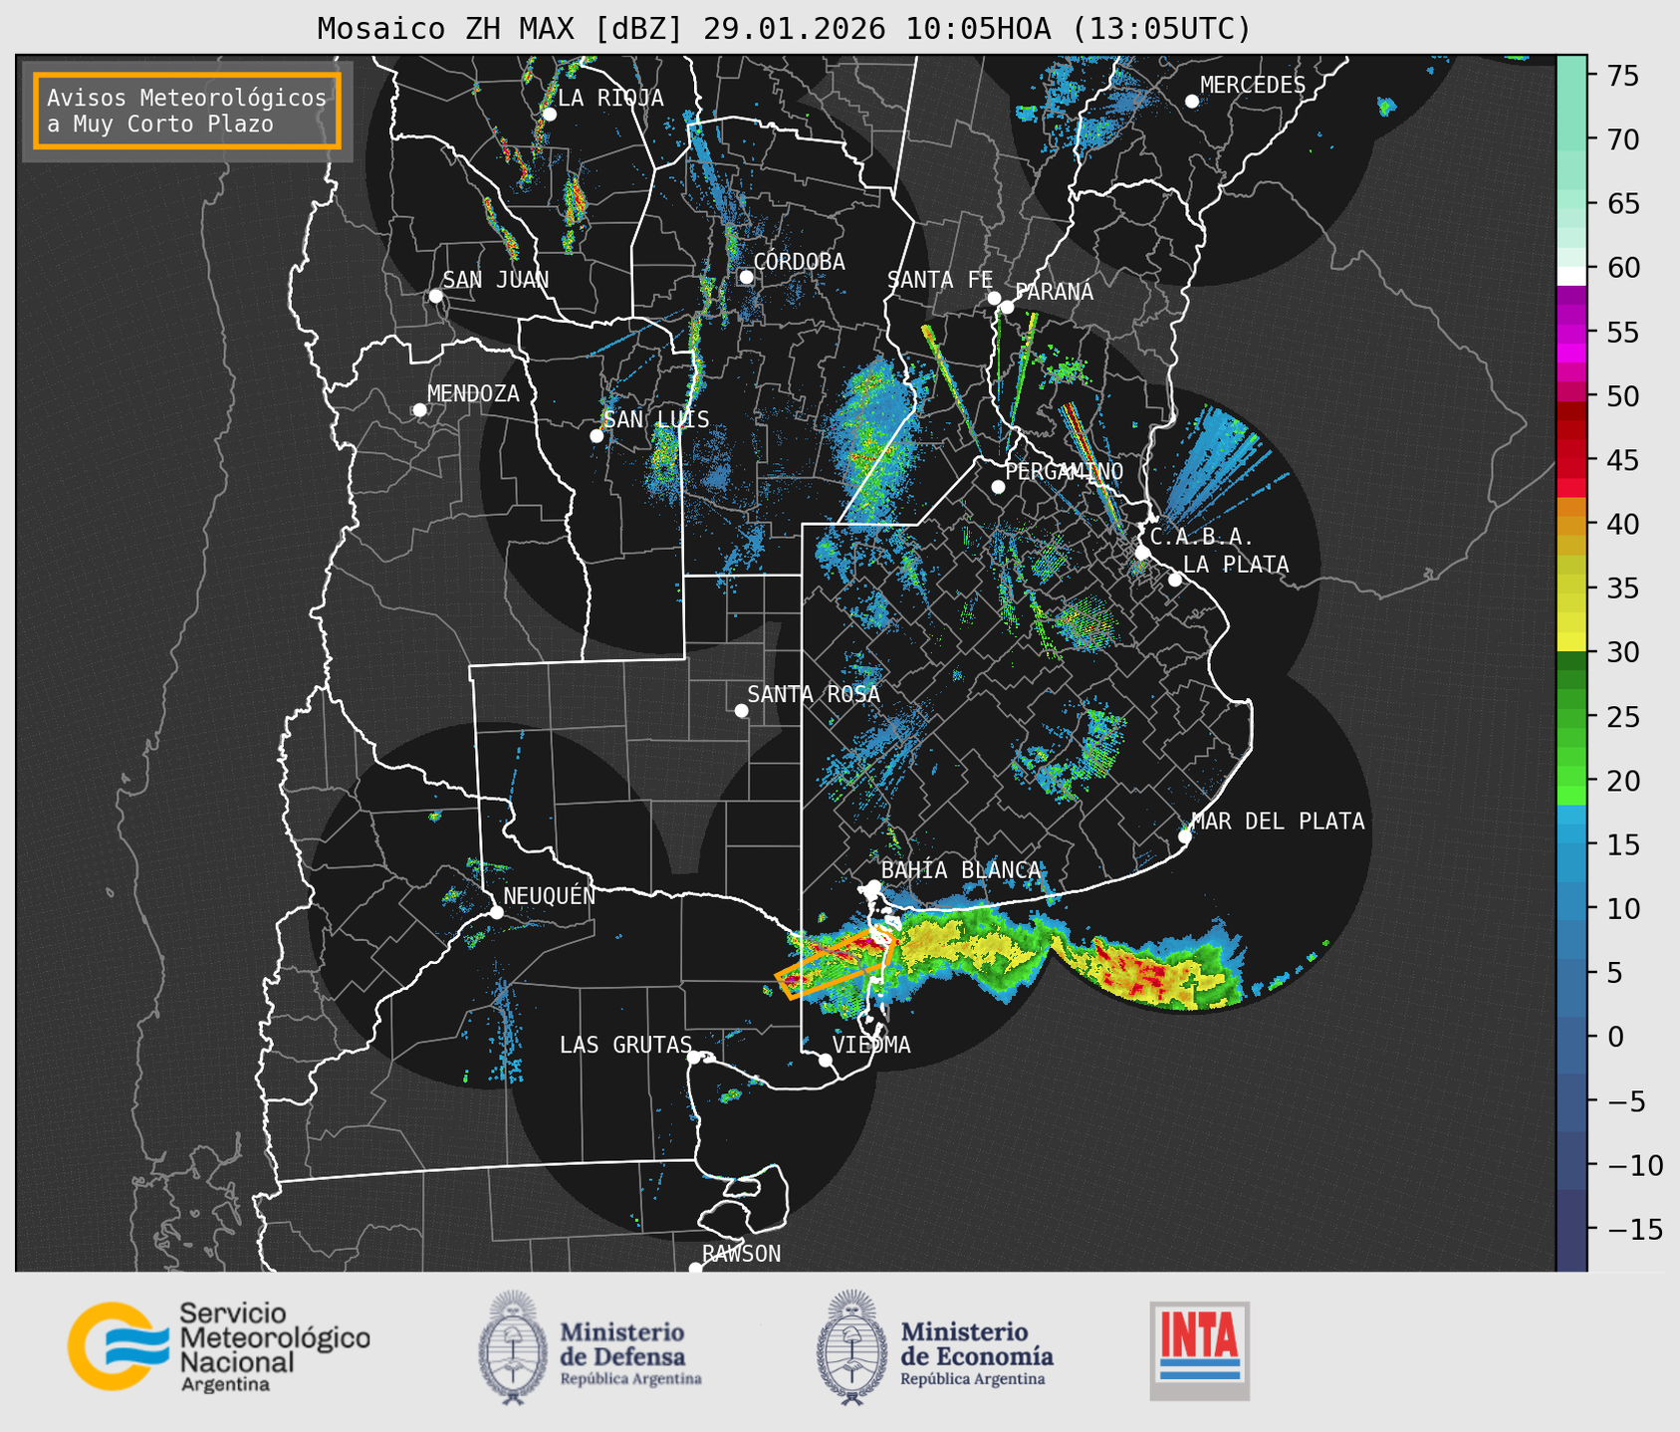Select the Pergamino city marker dot
Image resolution: width=1680 pixels, height=1432 pixels.
click(998, 487)
